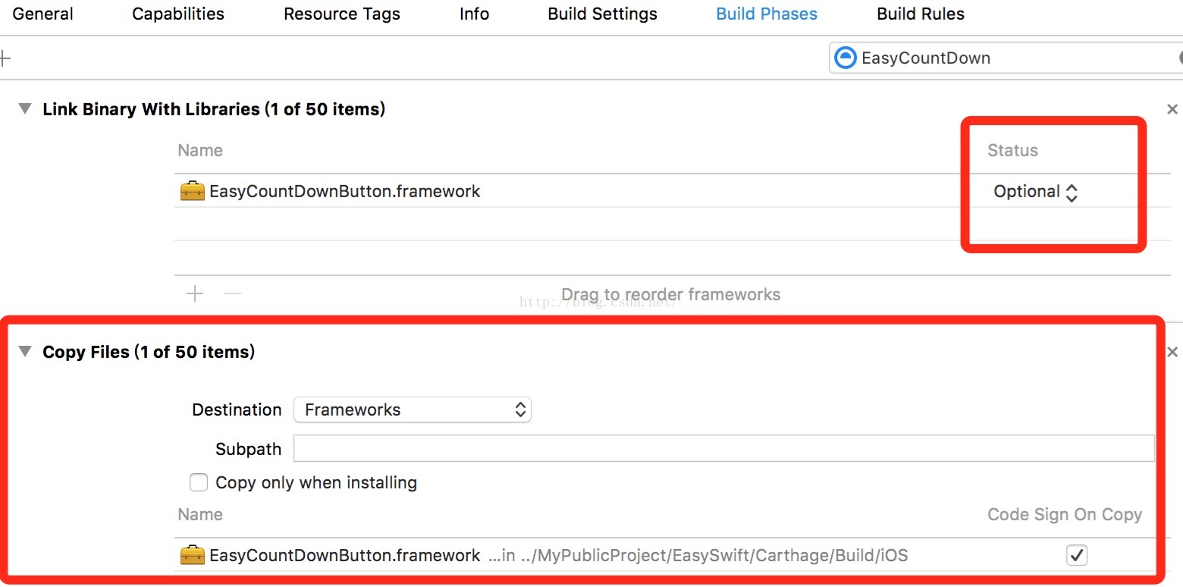Click the briefcase icon in Copy Files list
The image size is (1183, 587).
[x=193, y=555]
